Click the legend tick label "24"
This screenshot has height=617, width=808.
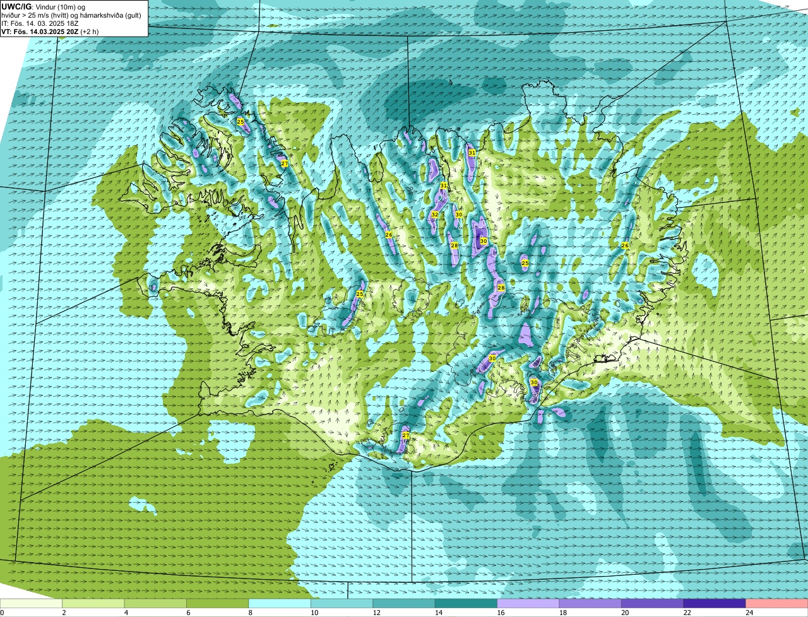pos(748,613)
